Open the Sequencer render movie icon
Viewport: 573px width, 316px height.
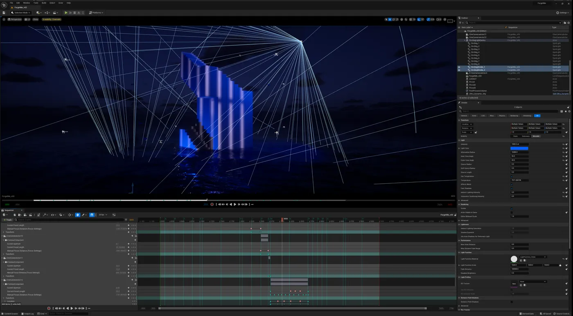(x=31, y=215)
